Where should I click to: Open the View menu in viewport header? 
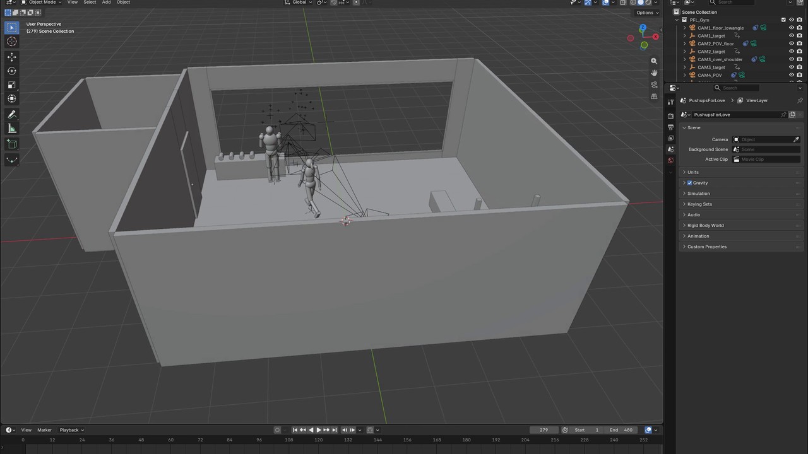point(73,3)
